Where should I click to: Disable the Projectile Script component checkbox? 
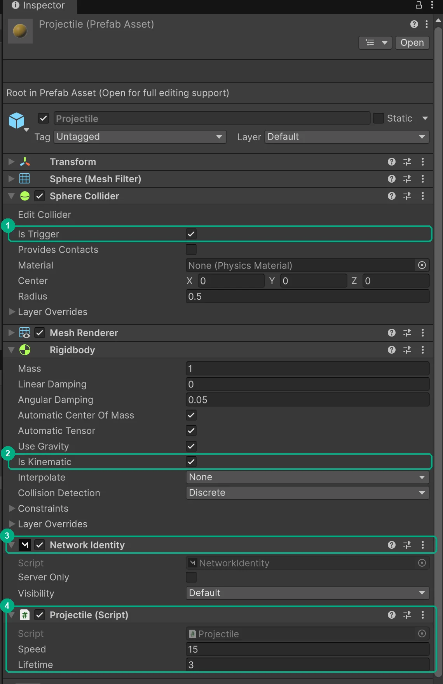pyautogui.click(x=40, y=615)
